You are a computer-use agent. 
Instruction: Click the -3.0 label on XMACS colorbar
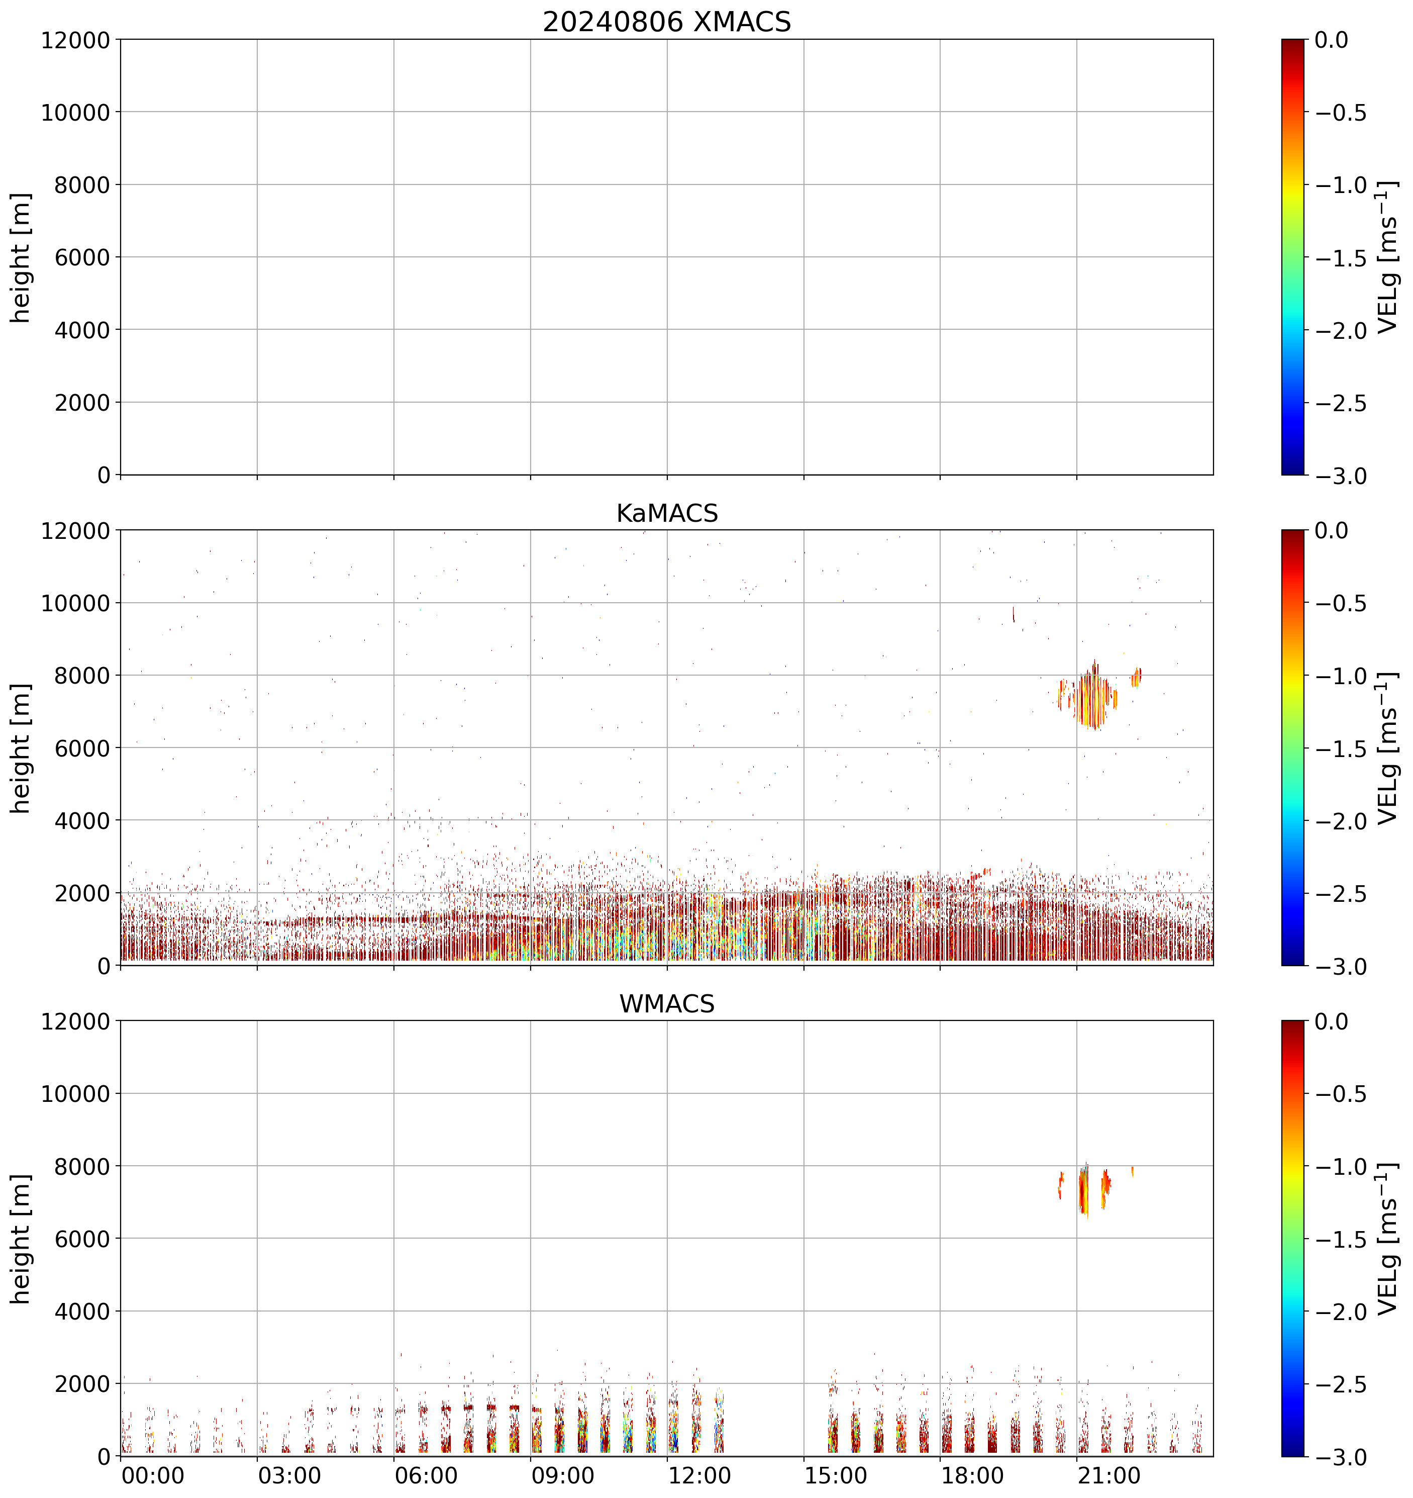click(1341, 476)
